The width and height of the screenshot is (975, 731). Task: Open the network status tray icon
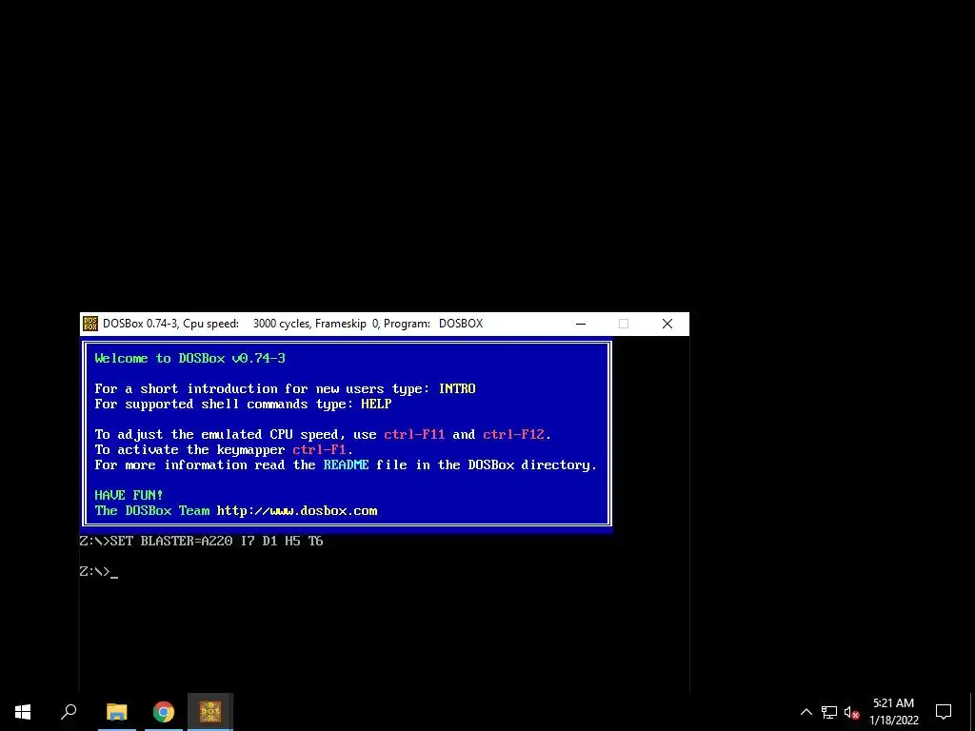829,712
